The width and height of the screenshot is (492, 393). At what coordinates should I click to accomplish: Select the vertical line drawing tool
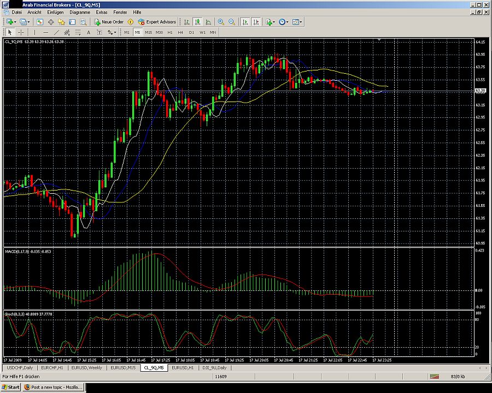coord(35,32)
